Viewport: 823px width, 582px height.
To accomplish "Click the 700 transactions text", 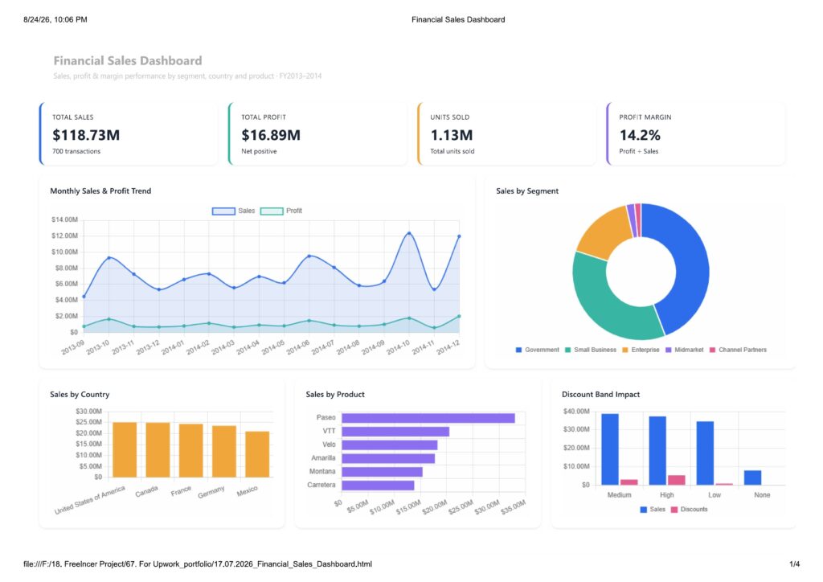I will point(76,151).
